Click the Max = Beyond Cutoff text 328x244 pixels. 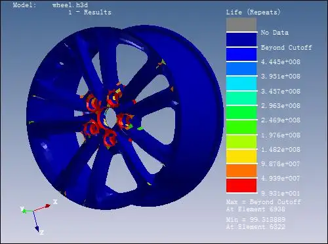[264, 202]
